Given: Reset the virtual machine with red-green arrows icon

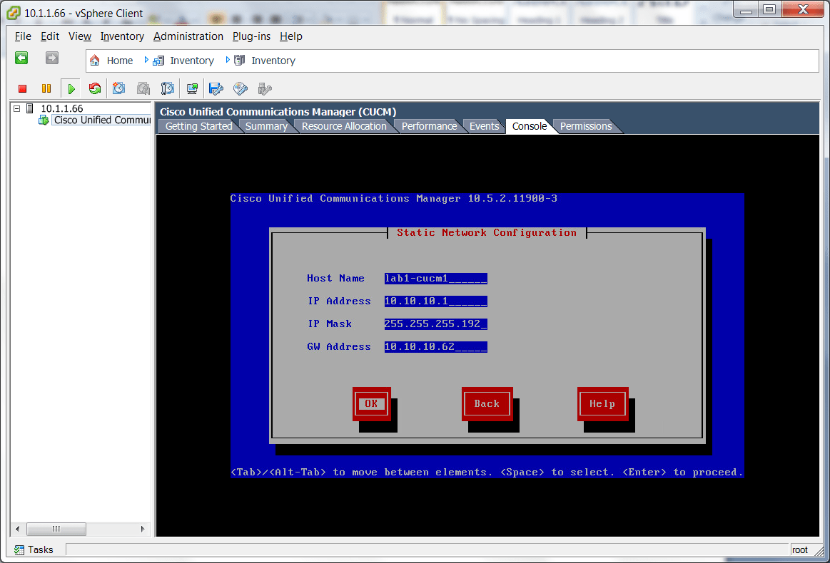Looking at the screenshot, I should click(x=95, y=88).
